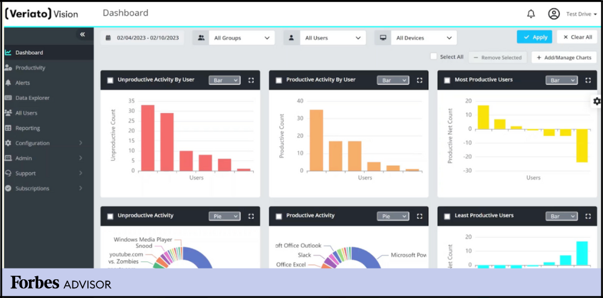Tick the Productive Activity By User checkbox
The width and height of the screenshot is (603, 298).
tap(279, 80)
